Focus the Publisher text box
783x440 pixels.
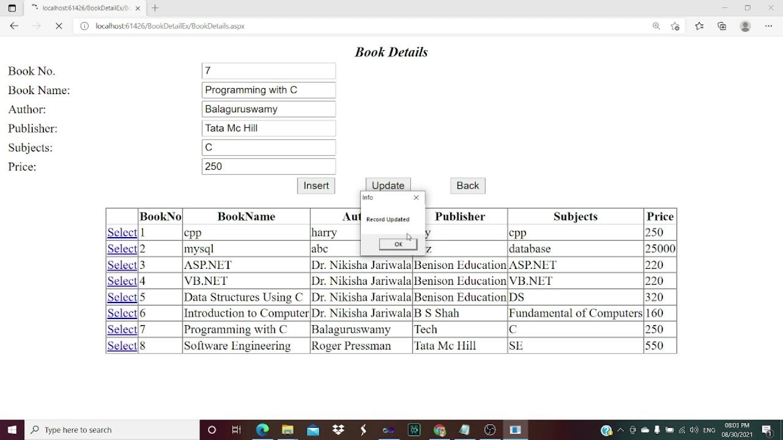(x=269, y=128)
